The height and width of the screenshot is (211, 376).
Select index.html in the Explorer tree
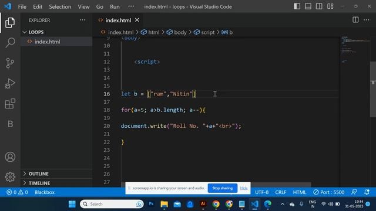pyautogui.click(x=57, y=42)
